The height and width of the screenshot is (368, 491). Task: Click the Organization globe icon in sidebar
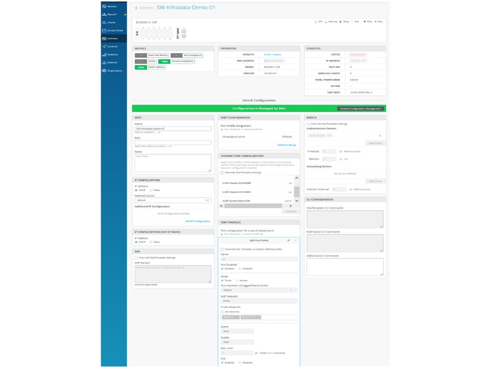[x=104, y=70]
